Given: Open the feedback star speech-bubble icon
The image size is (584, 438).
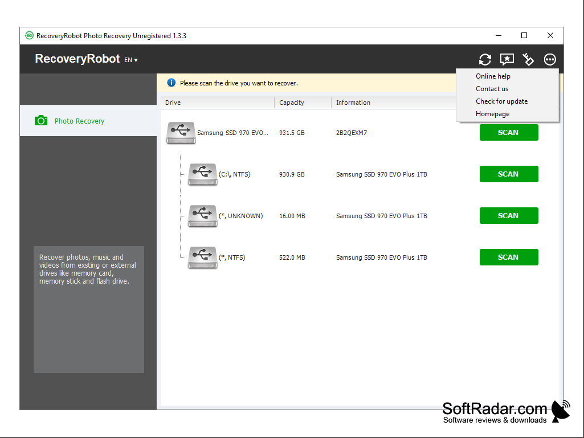Looking at the screenshot, I should [x=507, y=59].
